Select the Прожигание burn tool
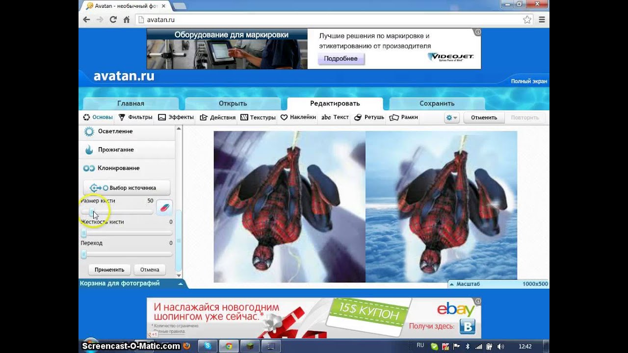The height and width of the screenshot is (353, 628). pyautogui.click(x=127, y=150)
